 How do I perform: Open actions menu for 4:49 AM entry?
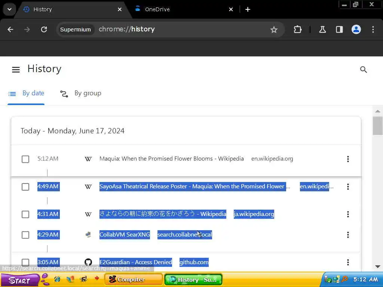coord(348,187)
